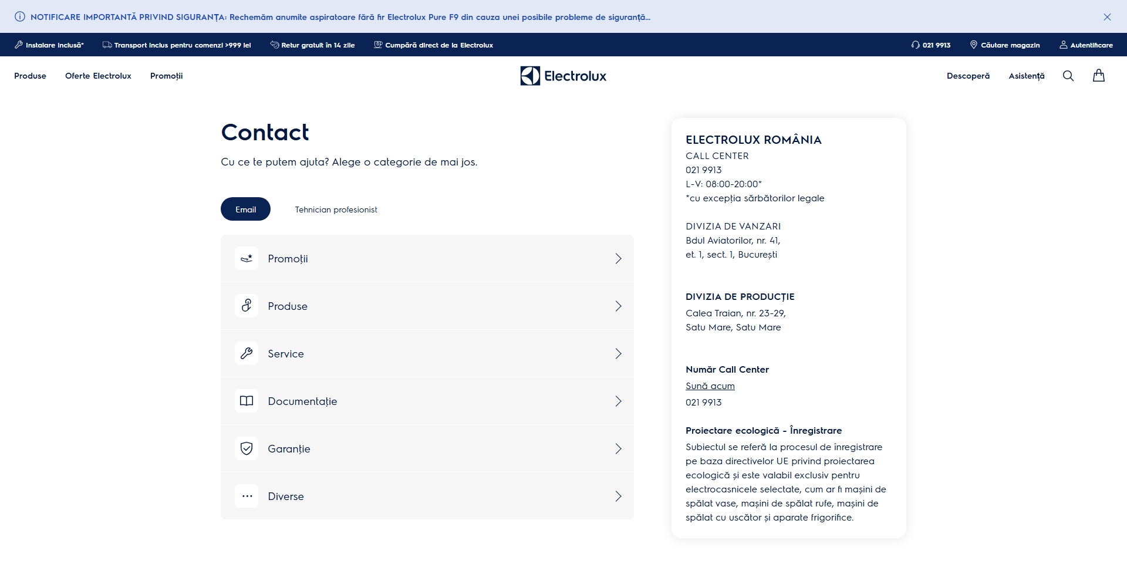Click the Promoții category icon
The height and width of the screenshot is (581, 1127).
(247, 259)
